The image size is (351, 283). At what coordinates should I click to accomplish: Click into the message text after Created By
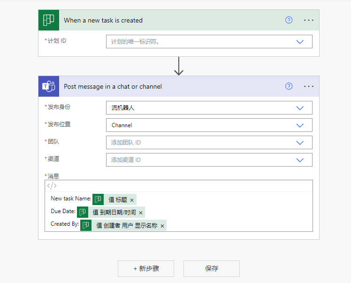click(235, 226)
